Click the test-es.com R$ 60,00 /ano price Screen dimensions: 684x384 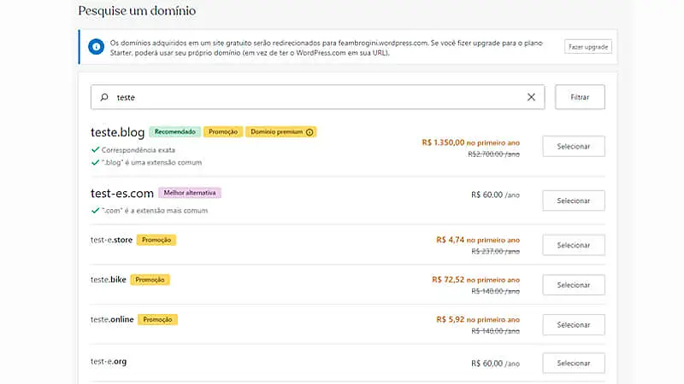click(495, 195)
